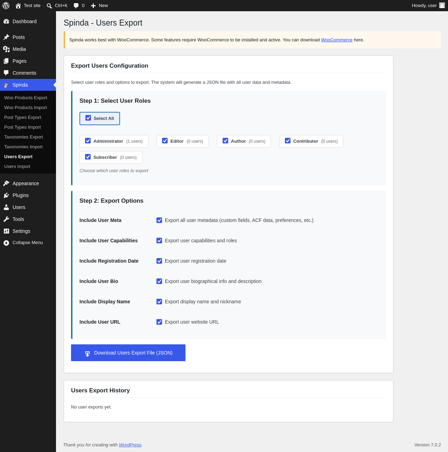The width and height of the screenshot is (448, 452).
Task: Click the Spinda plugin icon
Action: click(6, 85)
